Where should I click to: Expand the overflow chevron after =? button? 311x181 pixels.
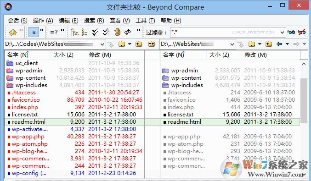tap(62, 30)
